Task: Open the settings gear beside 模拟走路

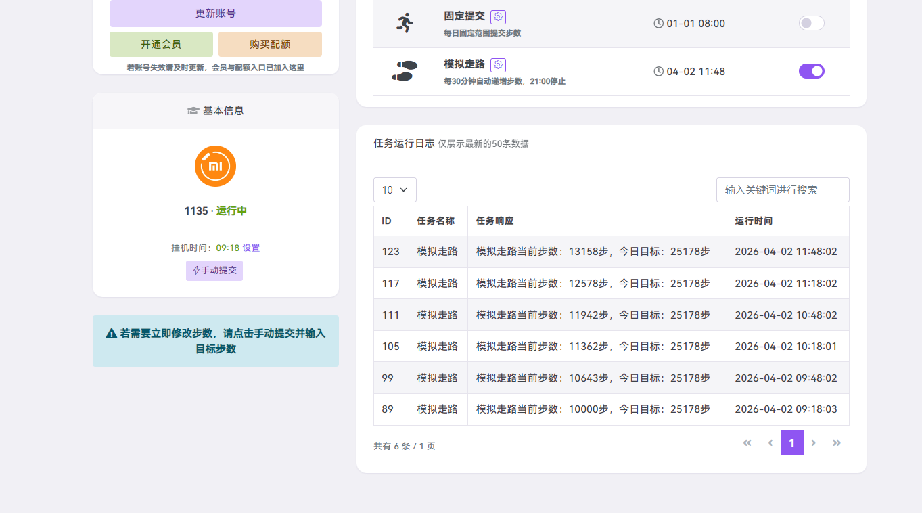Action: tap(498, 65)
